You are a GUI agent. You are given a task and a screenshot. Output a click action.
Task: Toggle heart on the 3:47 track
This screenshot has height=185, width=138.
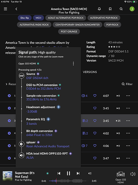point(95,158)
